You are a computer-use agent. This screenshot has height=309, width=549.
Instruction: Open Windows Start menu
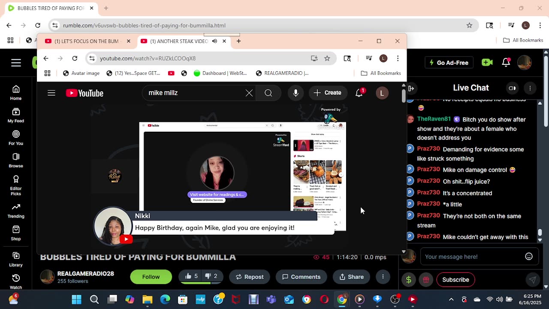(77, 300)
